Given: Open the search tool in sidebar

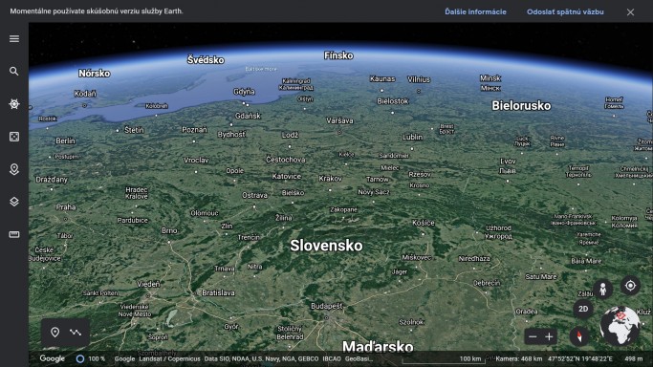Looking at the screenshot, I should point(14,71).
